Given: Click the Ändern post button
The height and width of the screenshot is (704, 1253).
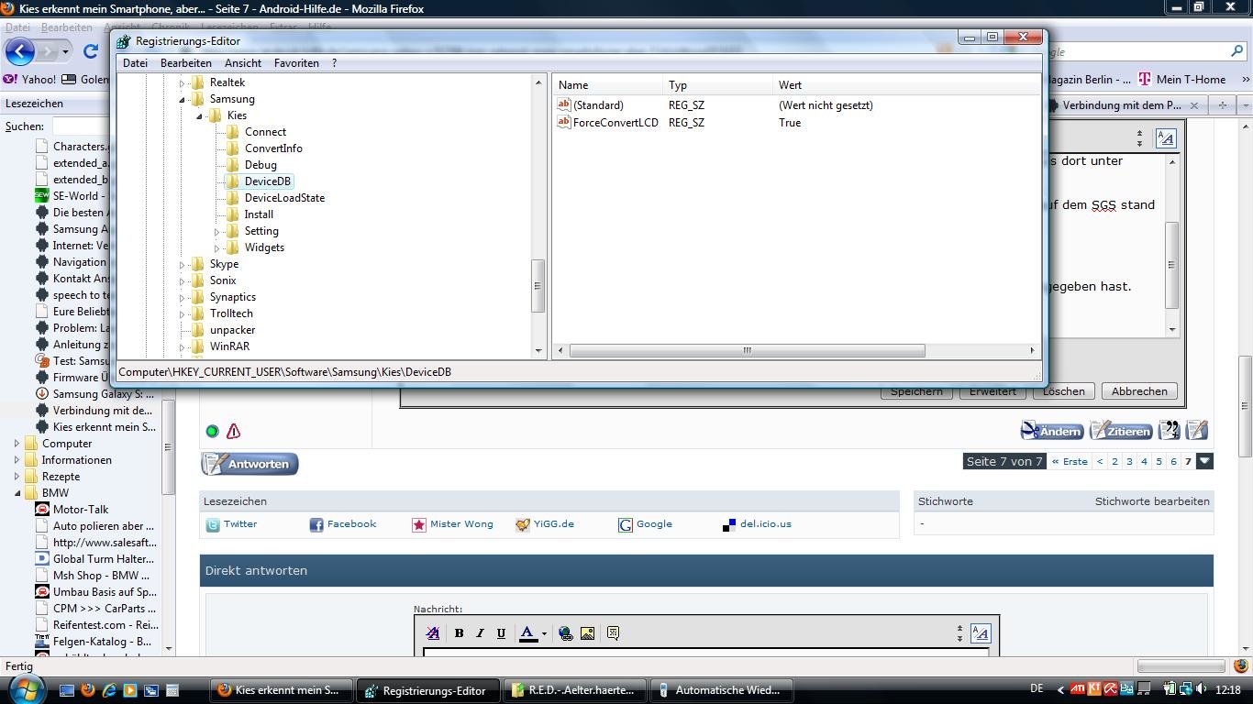Looking at the screenshot, I should coord(1052,431).
